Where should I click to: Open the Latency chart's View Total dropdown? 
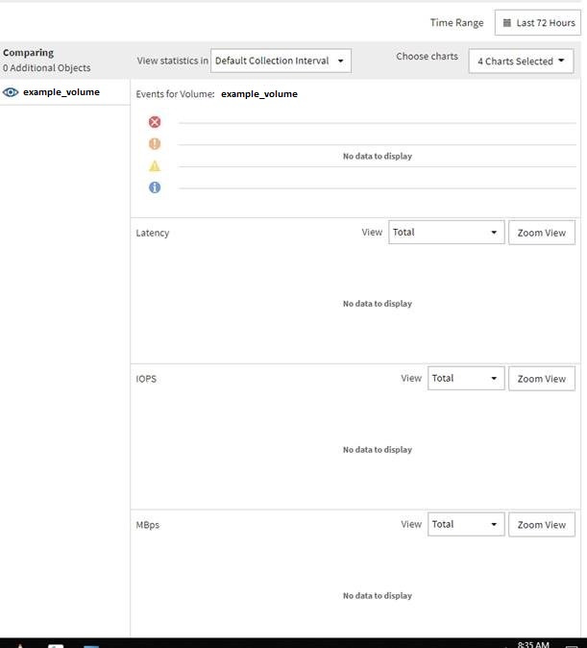point(446,233)
